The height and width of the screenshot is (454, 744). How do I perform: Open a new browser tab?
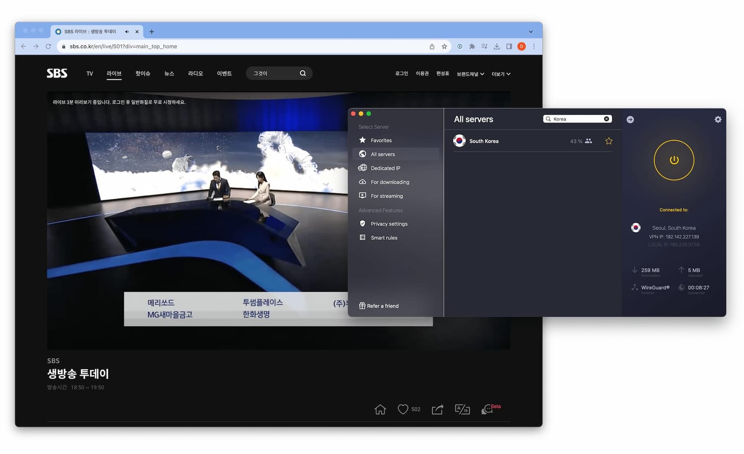tap(152, 31)
